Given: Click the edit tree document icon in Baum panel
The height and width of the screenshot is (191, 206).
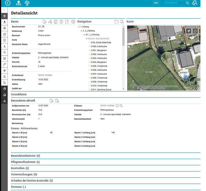Looking at the screenshot, I should (x=45, y=21).
